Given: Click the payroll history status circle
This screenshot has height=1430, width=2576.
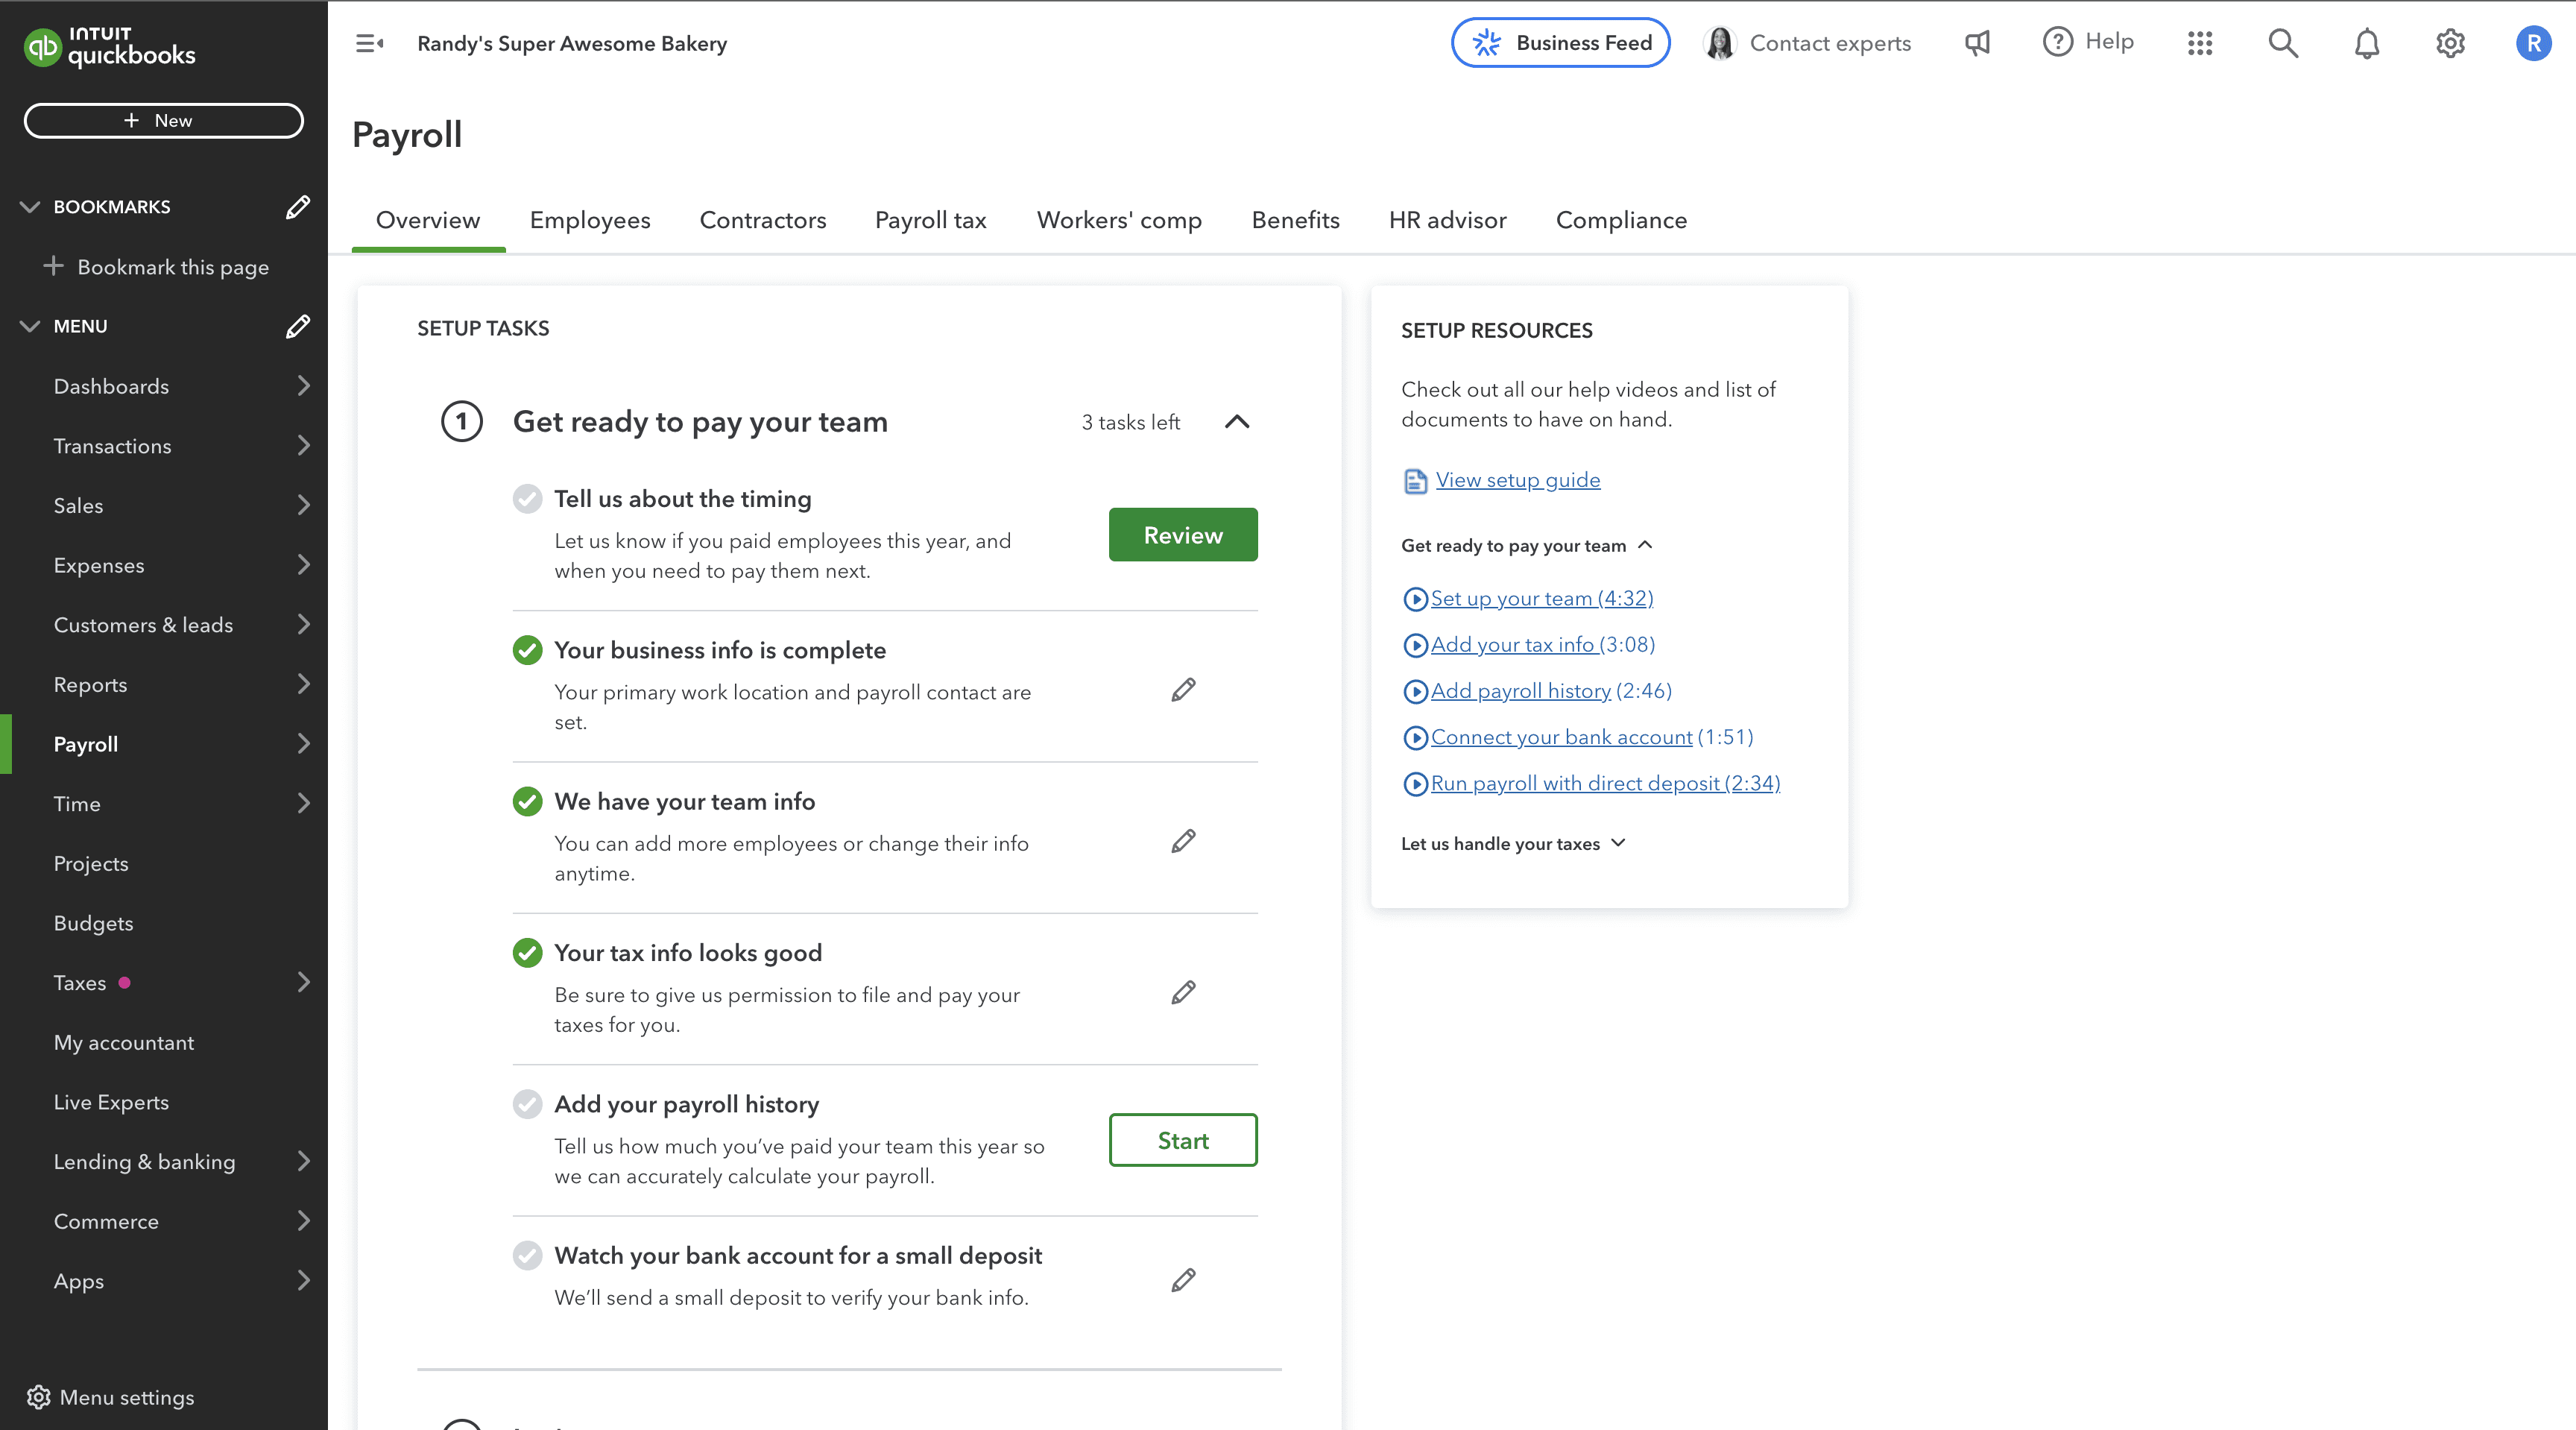Looking at the screenshot, I should [527, 1104].
